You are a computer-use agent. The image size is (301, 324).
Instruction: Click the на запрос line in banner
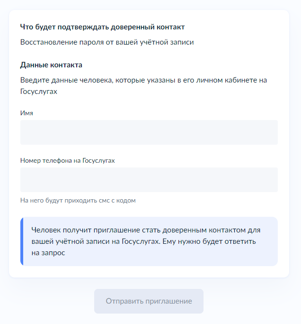click(x=48, y=253)
